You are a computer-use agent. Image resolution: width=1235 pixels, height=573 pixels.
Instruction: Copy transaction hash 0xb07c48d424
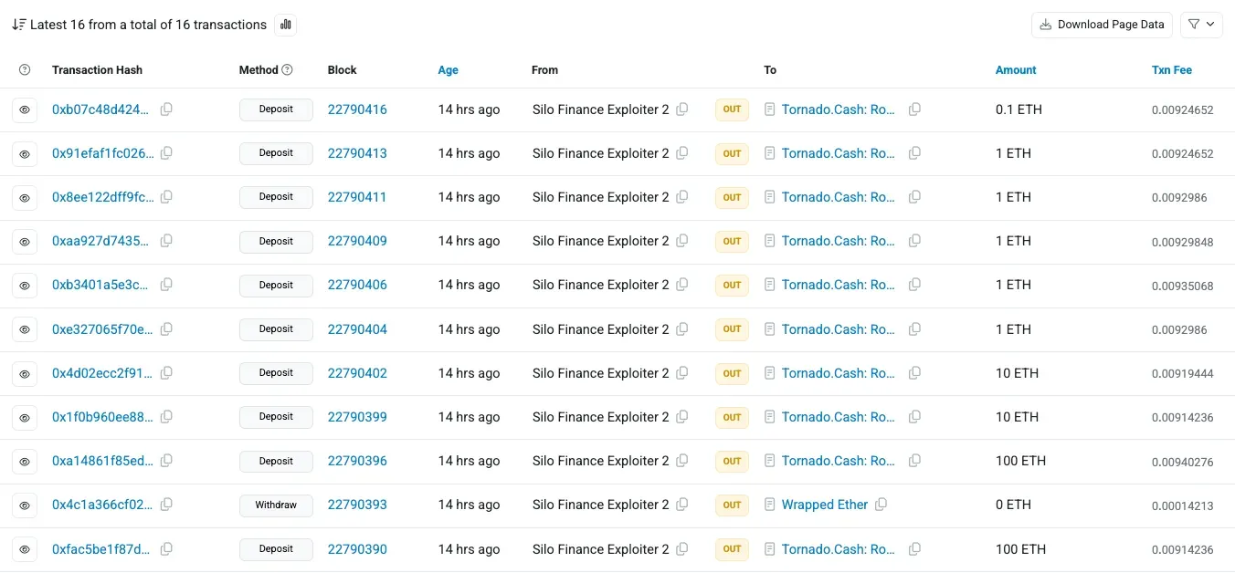[x=166, y=109]
